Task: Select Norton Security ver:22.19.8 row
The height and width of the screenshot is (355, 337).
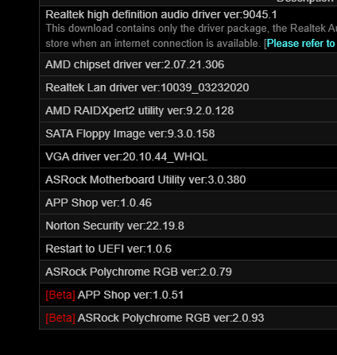Action: [188, 226]
